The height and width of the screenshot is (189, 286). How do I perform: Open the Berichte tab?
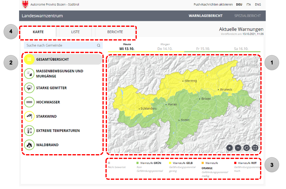coord(115,32)
